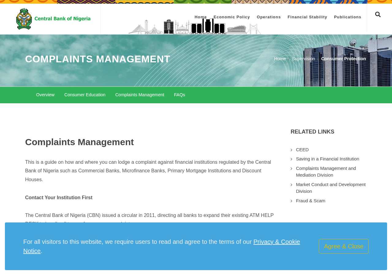
Task: Go to Supervision in the breadcrumb
Action: pyautogui.click(x=303, y=59)
